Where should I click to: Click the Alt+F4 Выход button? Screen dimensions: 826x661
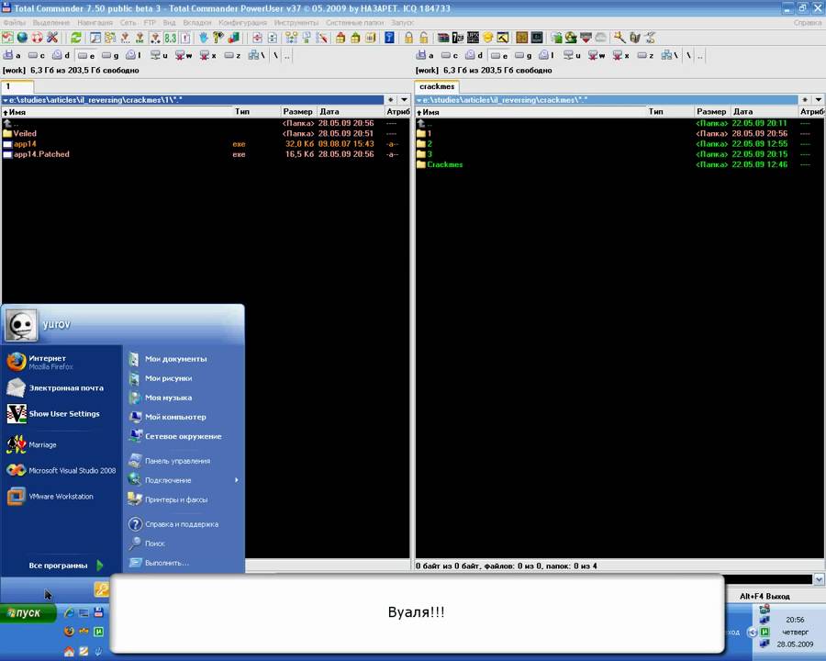tap(765, 596)
